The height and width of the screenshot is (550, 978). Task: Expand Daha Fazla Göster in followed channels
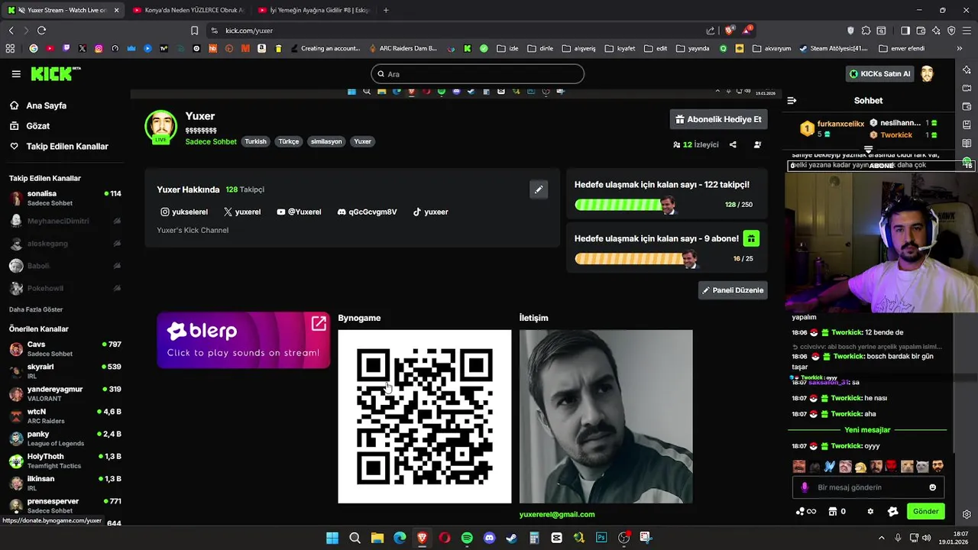tap(36, 309)
